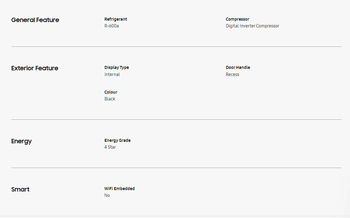Select the WiFi Embedded label
Viewport: 350px width, 218px height.
click(x=120, y=189)
